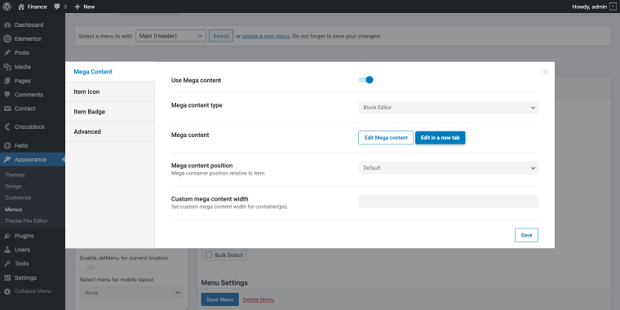
Task: Click the Collapse Menu arrow icon
Action: coord(7,291)
